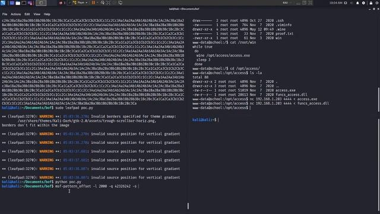Click the 'cat /root/win' command text
This screenshot has height=214, width=380.
coord(243,42)
